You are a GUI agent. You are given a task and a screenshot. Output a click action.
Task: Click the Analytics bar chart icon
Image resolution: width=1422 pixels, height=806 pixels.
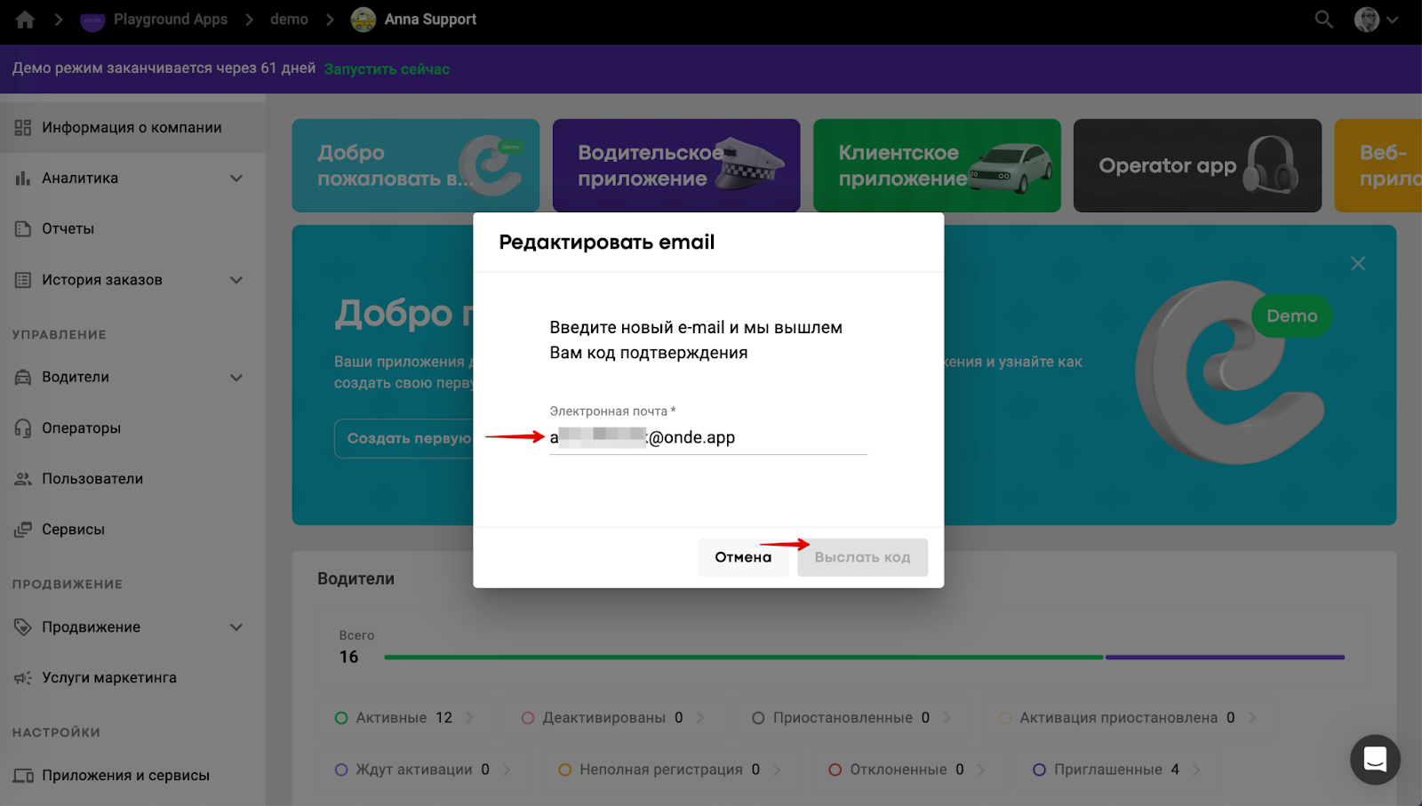pos(23,178)
